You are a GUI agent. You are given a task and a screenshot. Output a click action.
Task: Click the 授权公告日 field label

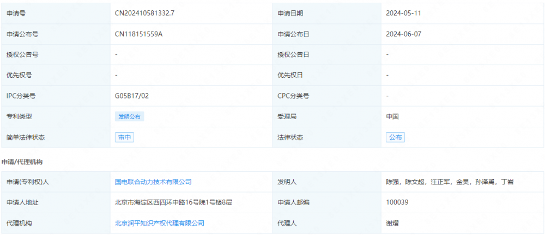(293, 55)
